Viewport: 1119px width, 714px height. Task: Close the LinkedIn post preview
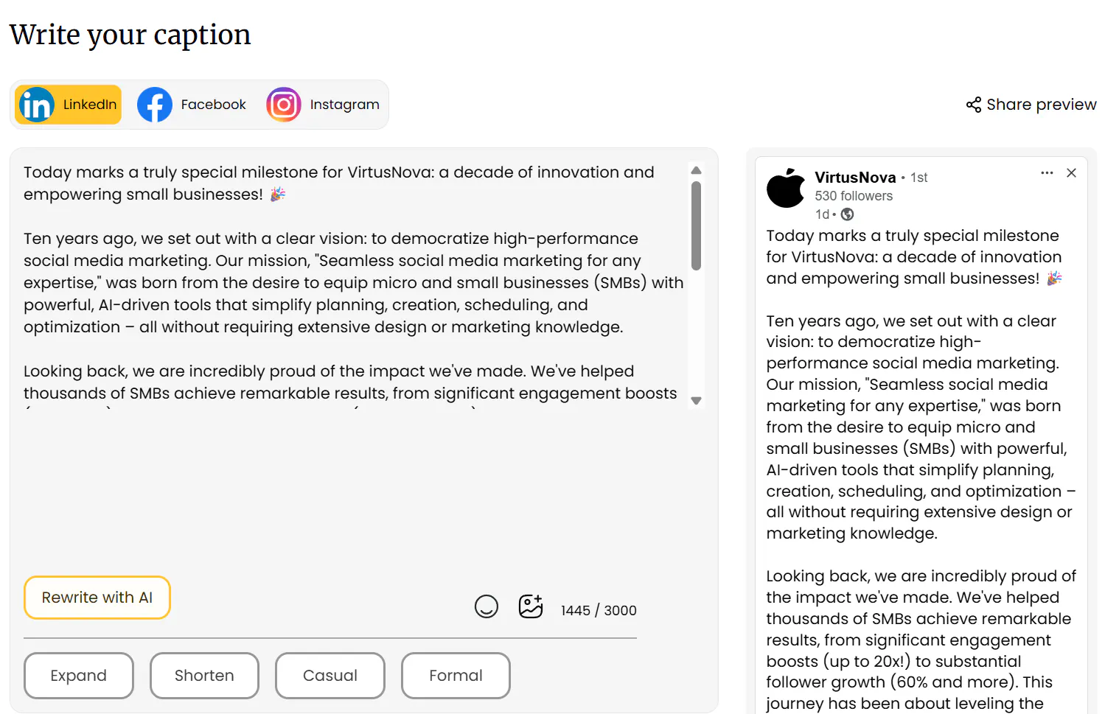point(1072,172)
